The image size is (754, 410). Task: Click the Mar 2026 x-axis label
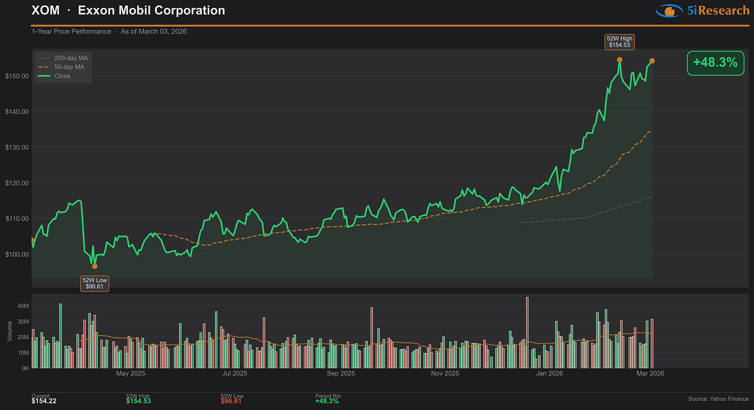click(x=650, y=373)
